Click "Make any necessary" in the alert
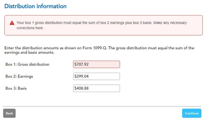217x129 pixels. (170, 23)
